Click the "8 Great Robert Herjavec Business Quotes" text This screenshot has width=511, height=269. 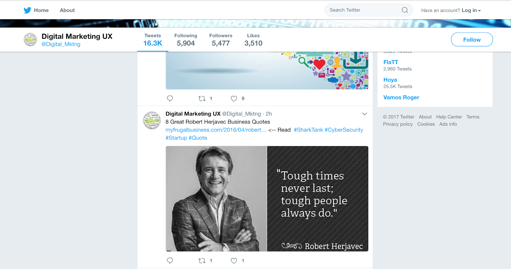coord(218,122)
